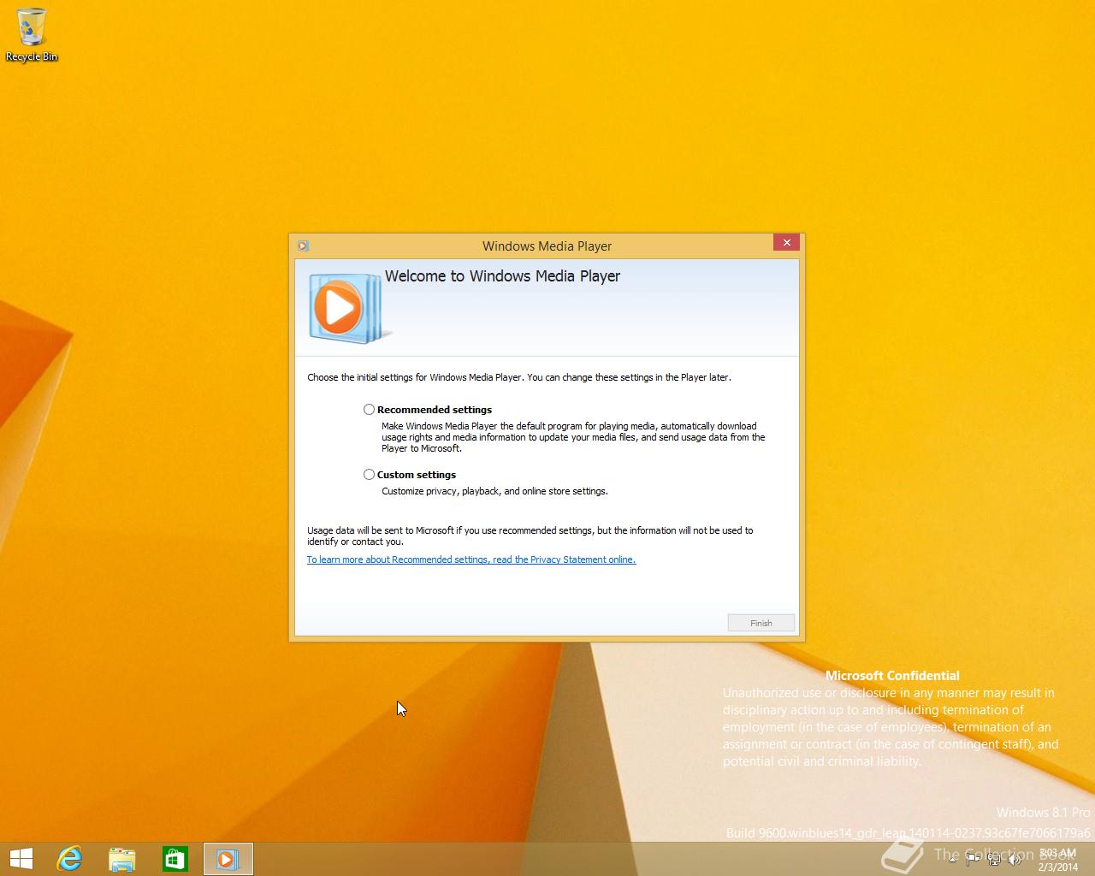This screenshot has height=876, width=1095.
Task: Click the network tray icon
Action: [x=994, y=859]
